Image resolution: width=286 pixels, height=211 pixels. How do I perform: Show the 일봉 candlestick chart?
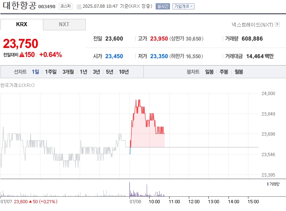(209, 72)
